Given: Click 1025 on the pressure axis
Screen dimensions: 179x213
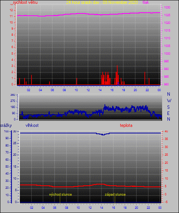Looking at the screenshot, I should (x=167, y=15).
